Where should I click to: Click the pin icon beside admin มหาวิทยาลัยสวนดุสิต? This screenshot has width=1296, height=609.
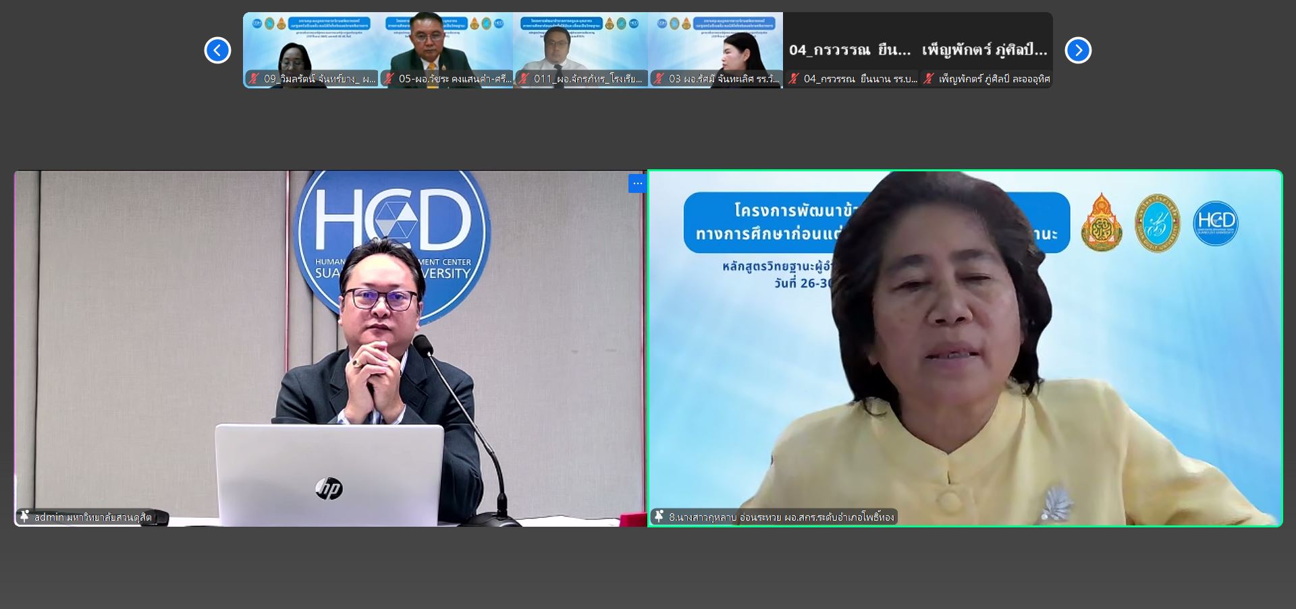25,517
